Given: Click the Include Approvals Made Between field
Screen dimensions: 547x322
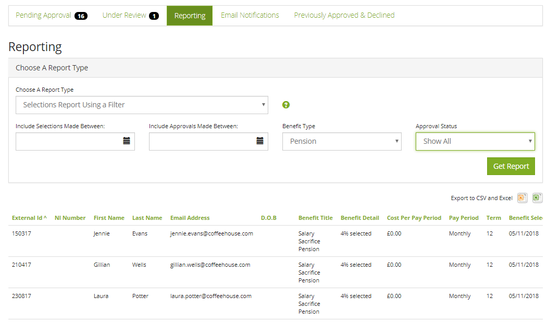Looking at the screenshot, I should coord(208,141).
